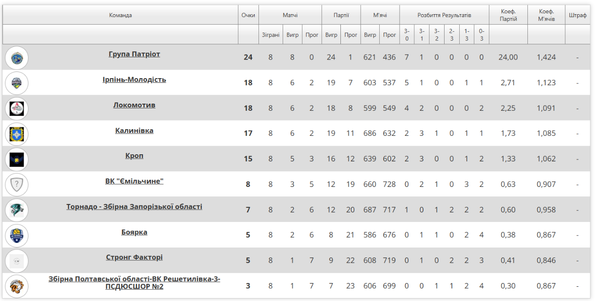
Task: Open the Ірпінь-Молодість team logo
Action: [x=17, y=83]
